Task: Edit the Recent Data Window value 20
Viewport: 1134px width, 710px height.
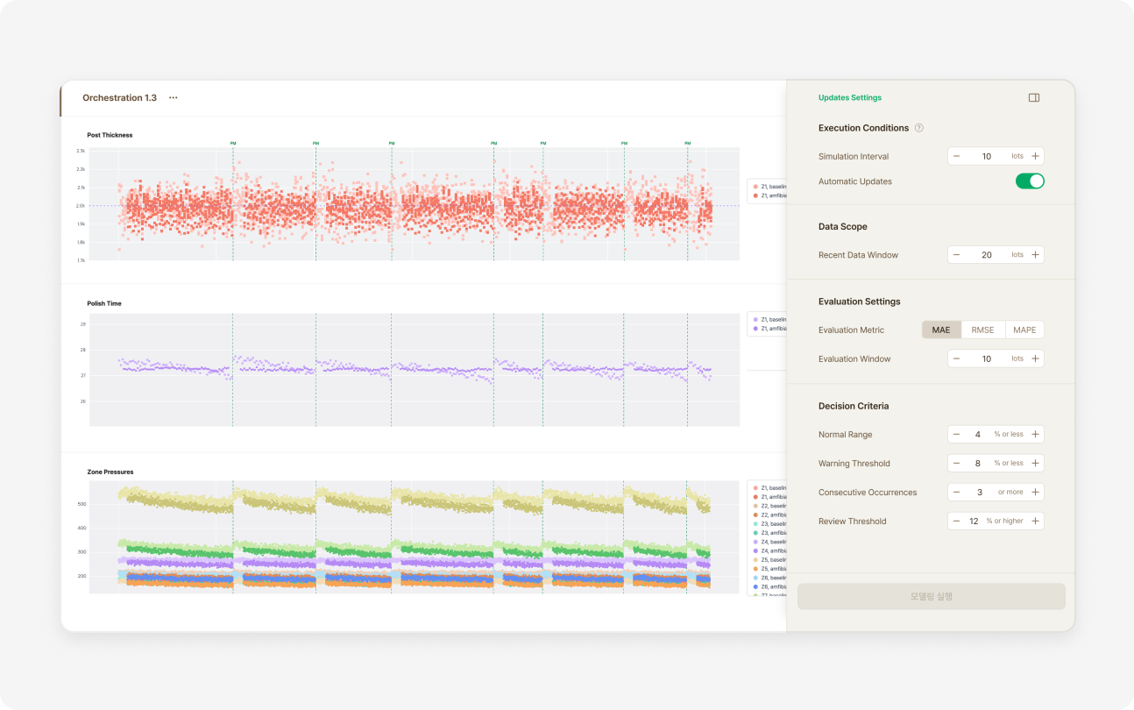Action: point(987,255)
